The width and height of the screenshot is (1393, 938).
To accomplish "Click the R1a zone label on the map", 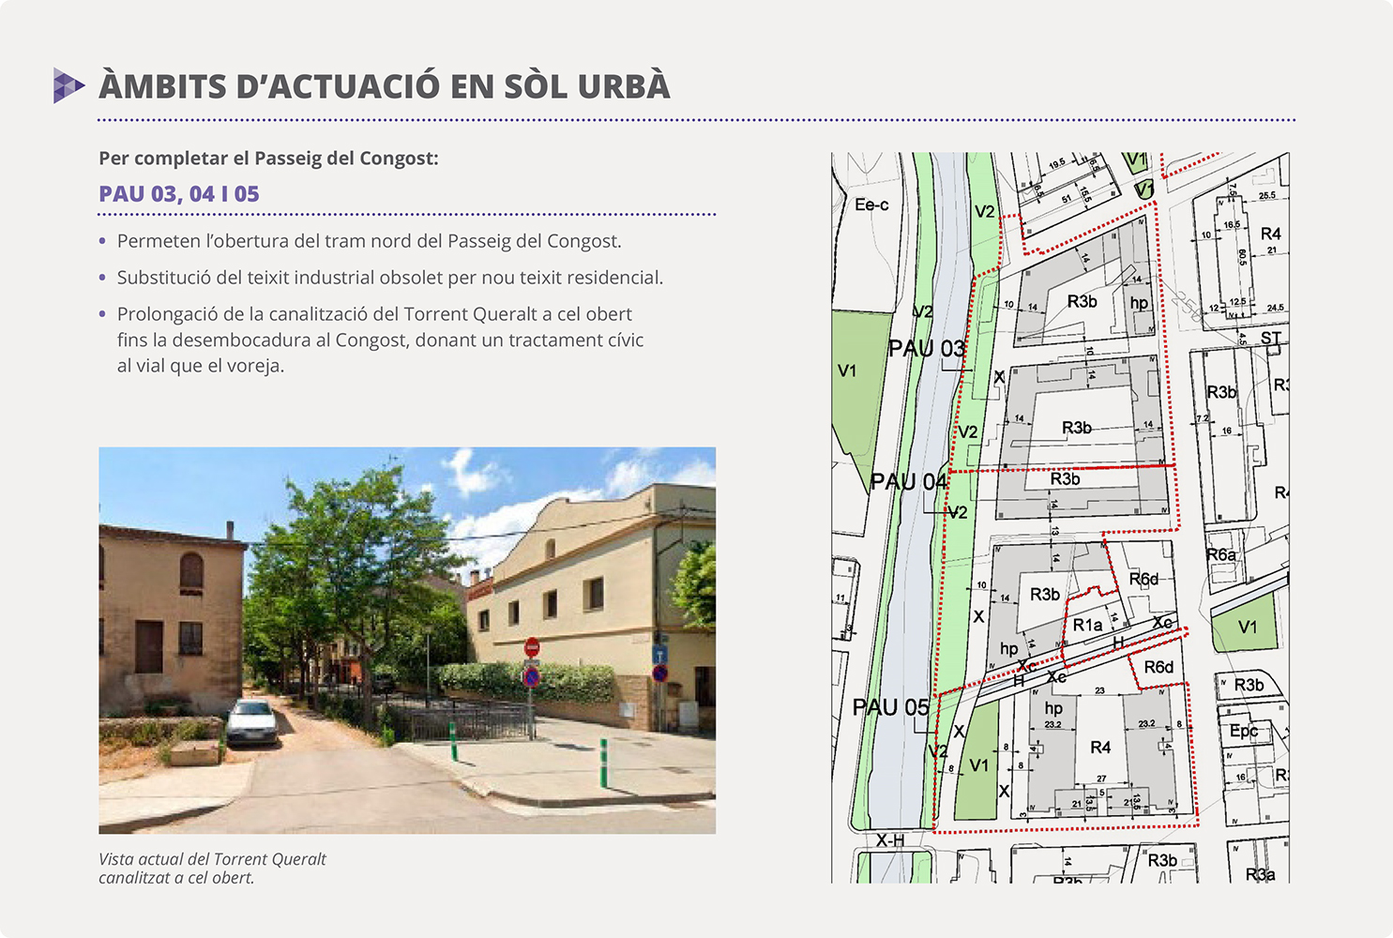I will [1087, 625].
